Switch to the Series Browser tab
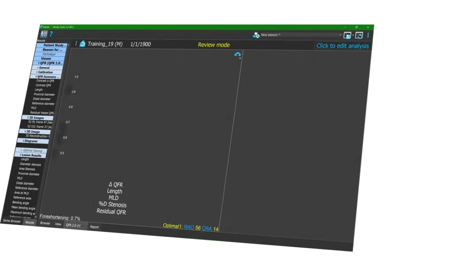 (12, 221)
